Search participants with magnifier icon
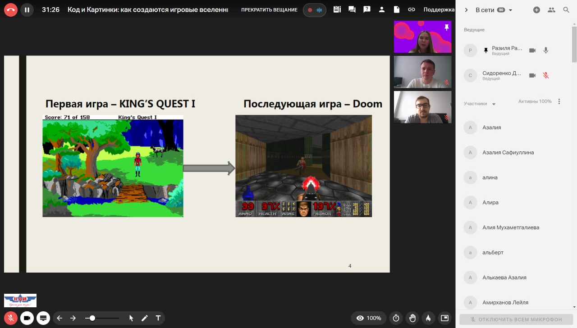The width and height of the screenshot is (577, 328). click(x=566, y=10)
